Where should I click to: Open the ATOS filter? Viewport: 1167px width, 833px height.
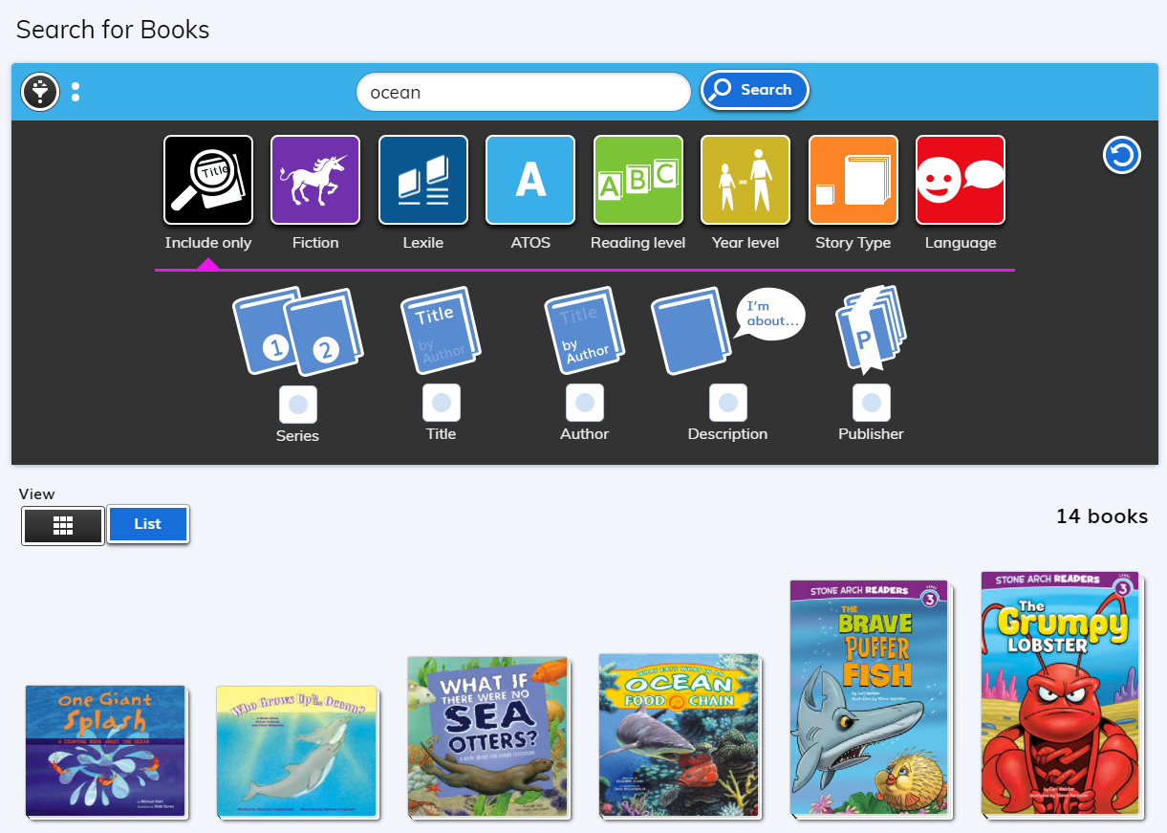530,180
